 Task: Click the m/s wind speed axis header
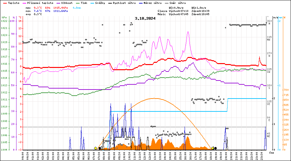coord(275,17)
